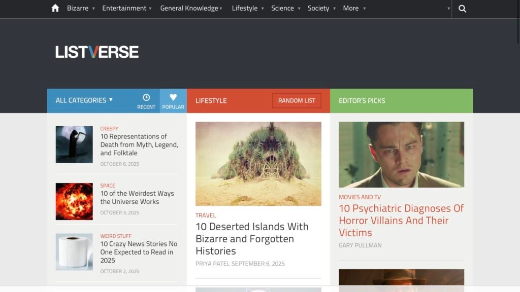Expand the Bizarre menu
Viewport: 520px width, 292px height.
point(81,8)
